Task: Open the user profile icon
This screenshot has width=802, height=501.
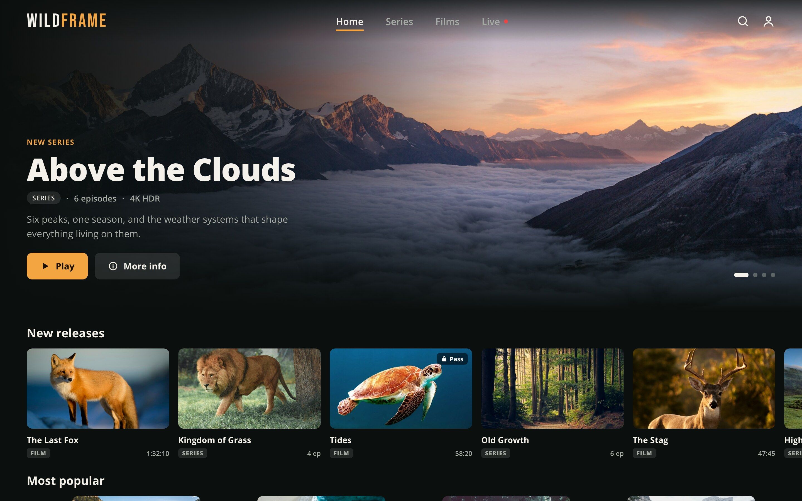Action: [x=768, y=21]
